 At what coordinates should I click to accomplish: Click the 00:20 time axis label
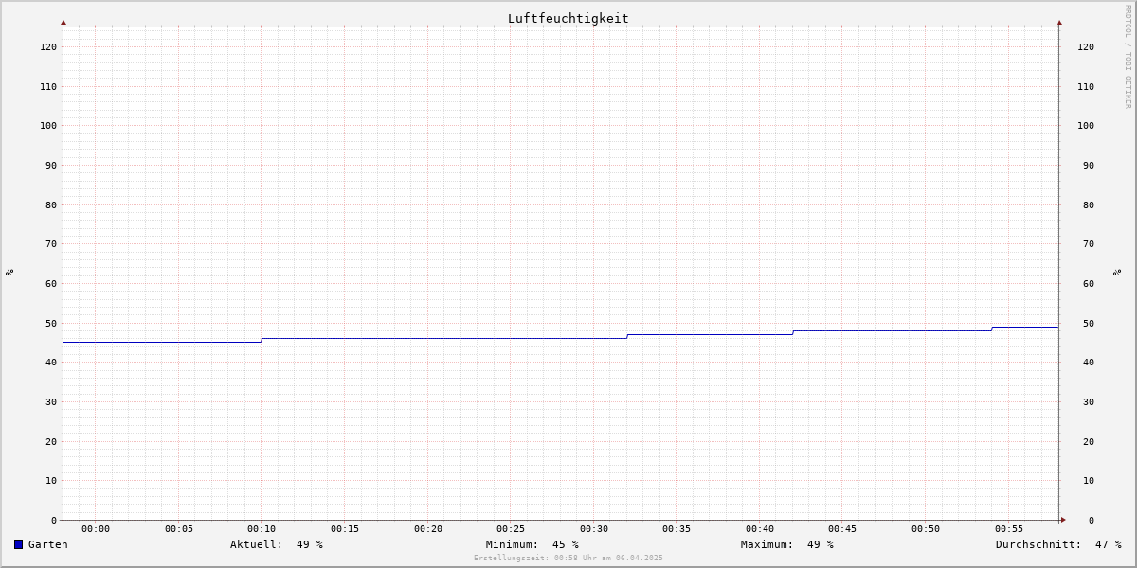point(428,529)
